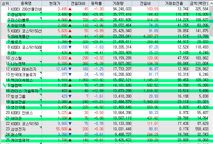
Task: Click the 1,616.92 ratio cell
Action: [151, 91]
